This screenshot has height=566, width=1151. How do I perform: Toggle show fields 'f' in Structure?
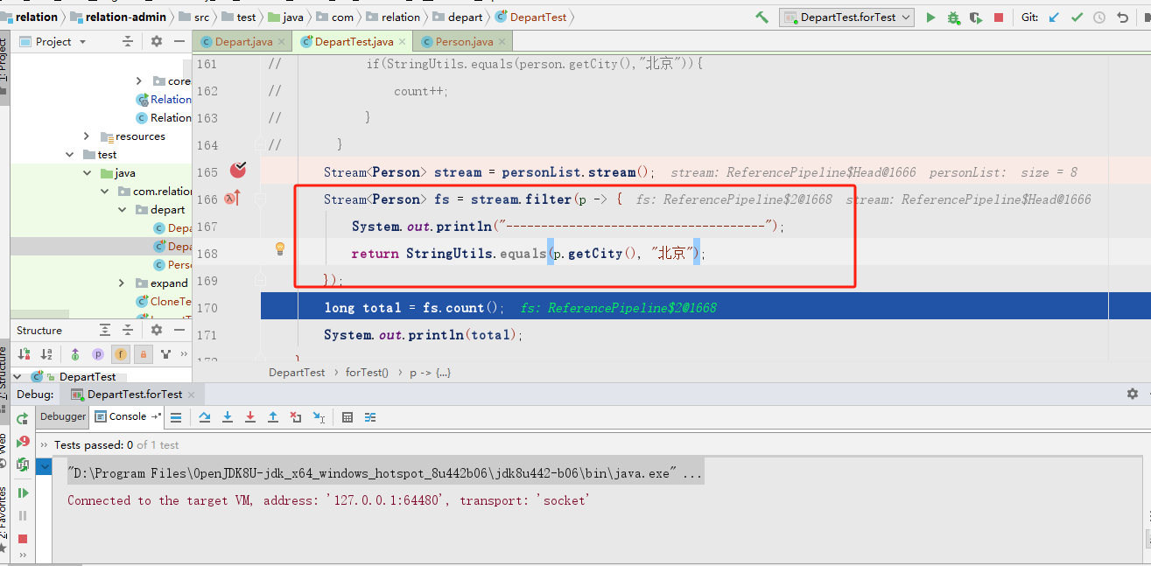[120, 354]
